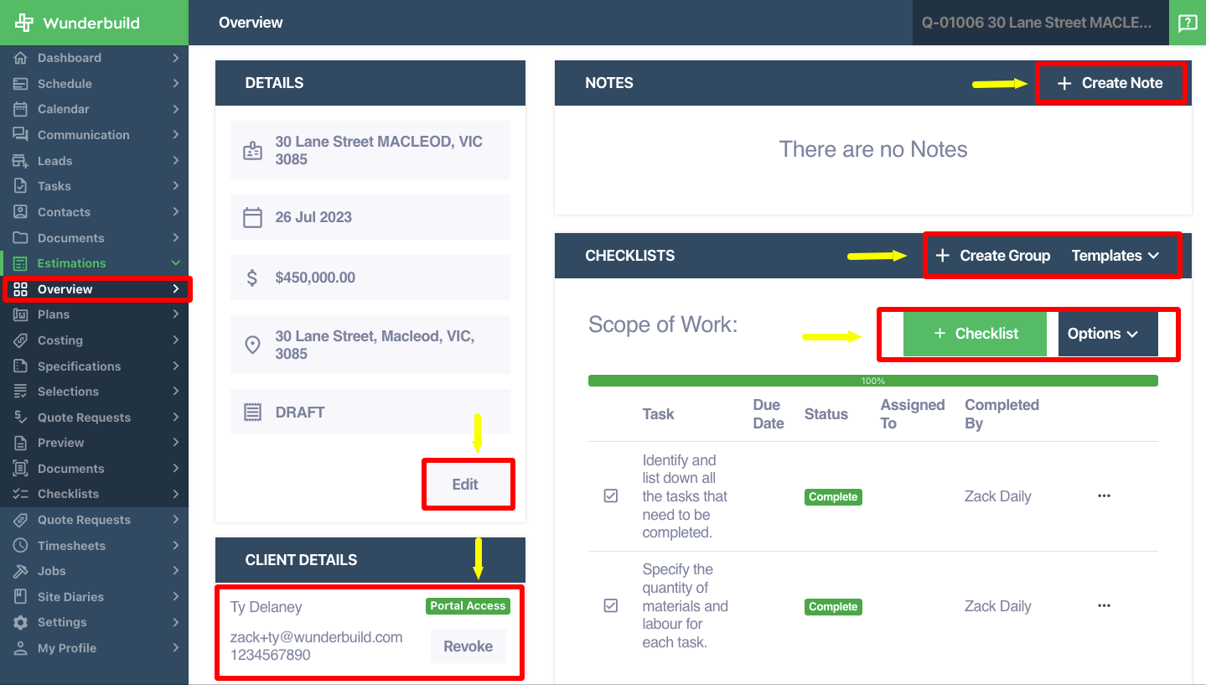Click the Overview grid icon
Screen dimensions: 1206x685
pos(21,289)
